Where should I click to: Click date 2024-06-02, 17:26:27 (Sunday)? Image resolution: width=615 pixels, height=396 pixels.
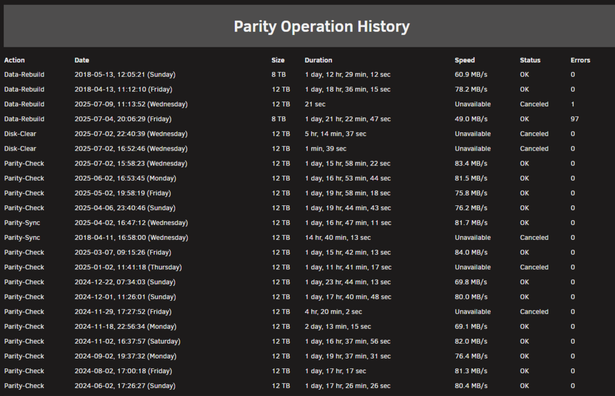point(125,386)
